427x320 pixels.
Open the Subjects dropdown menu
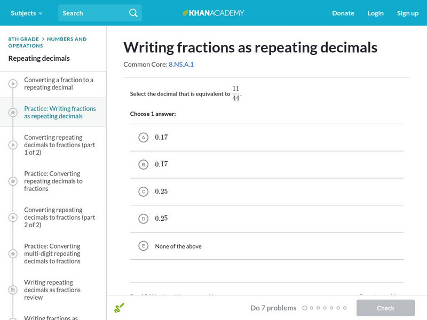(x=27, y=13)
